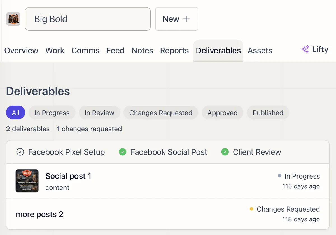Click the yellow Changes Requested status dot
The image size is (336, 235).
pos(251,209)
